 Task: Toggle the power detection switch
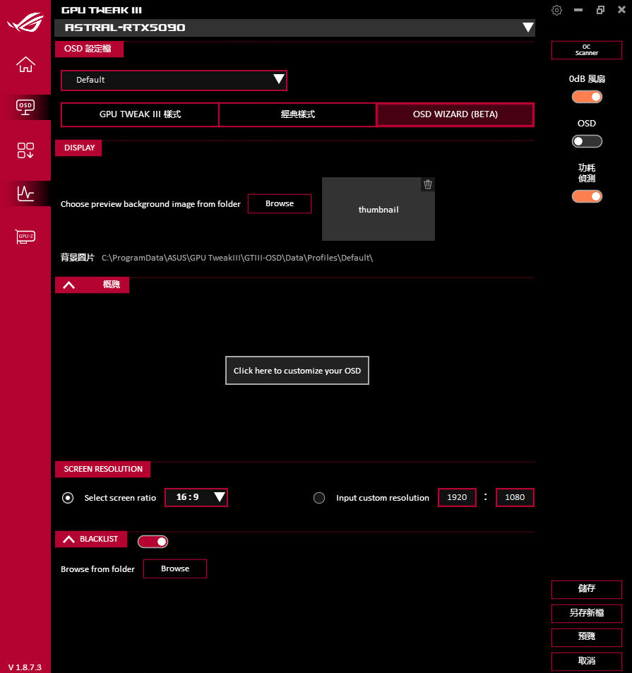(x=587, y=196)
